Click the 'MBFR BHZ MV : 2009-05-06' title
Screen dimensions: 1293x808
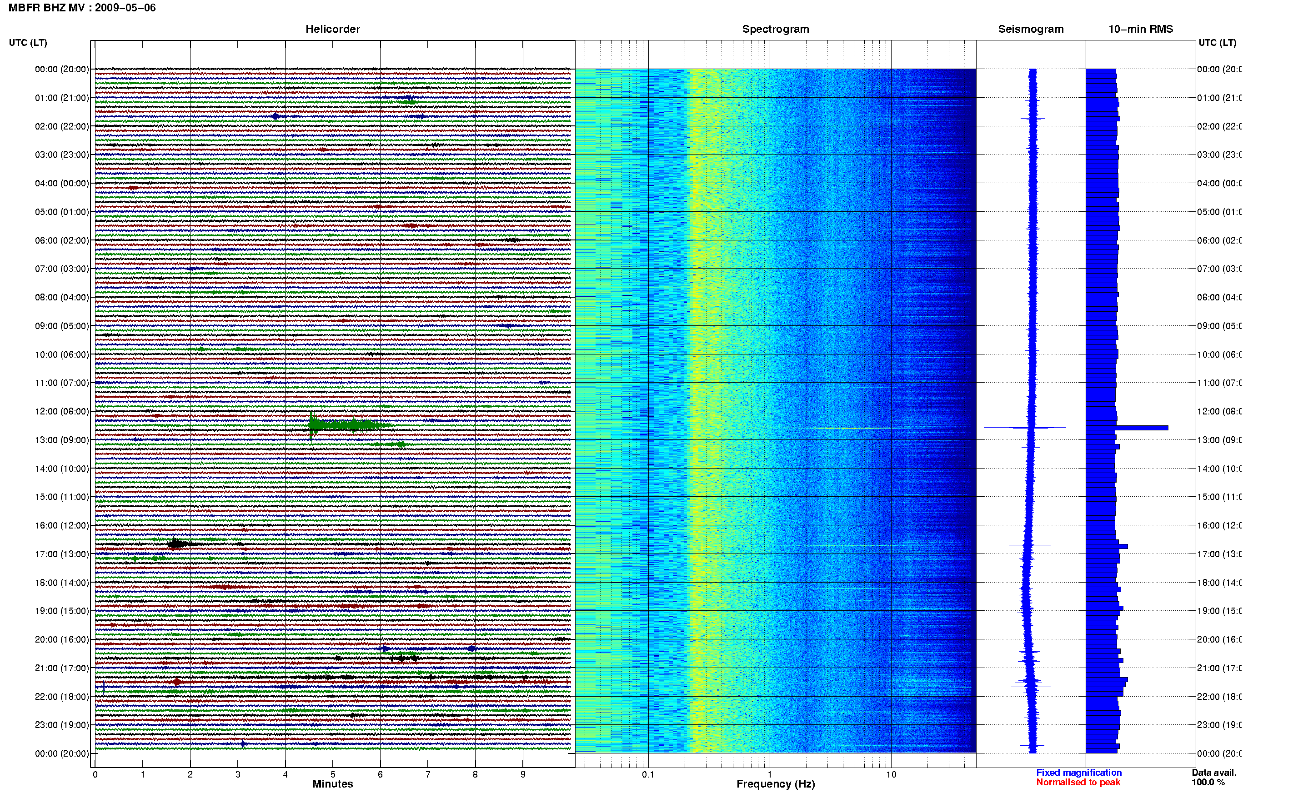coord(82,7)
